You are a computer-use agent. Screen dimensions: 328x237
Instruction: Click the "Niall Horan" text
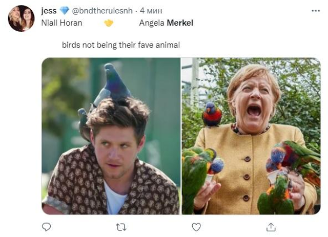click(x=61, y=23)
